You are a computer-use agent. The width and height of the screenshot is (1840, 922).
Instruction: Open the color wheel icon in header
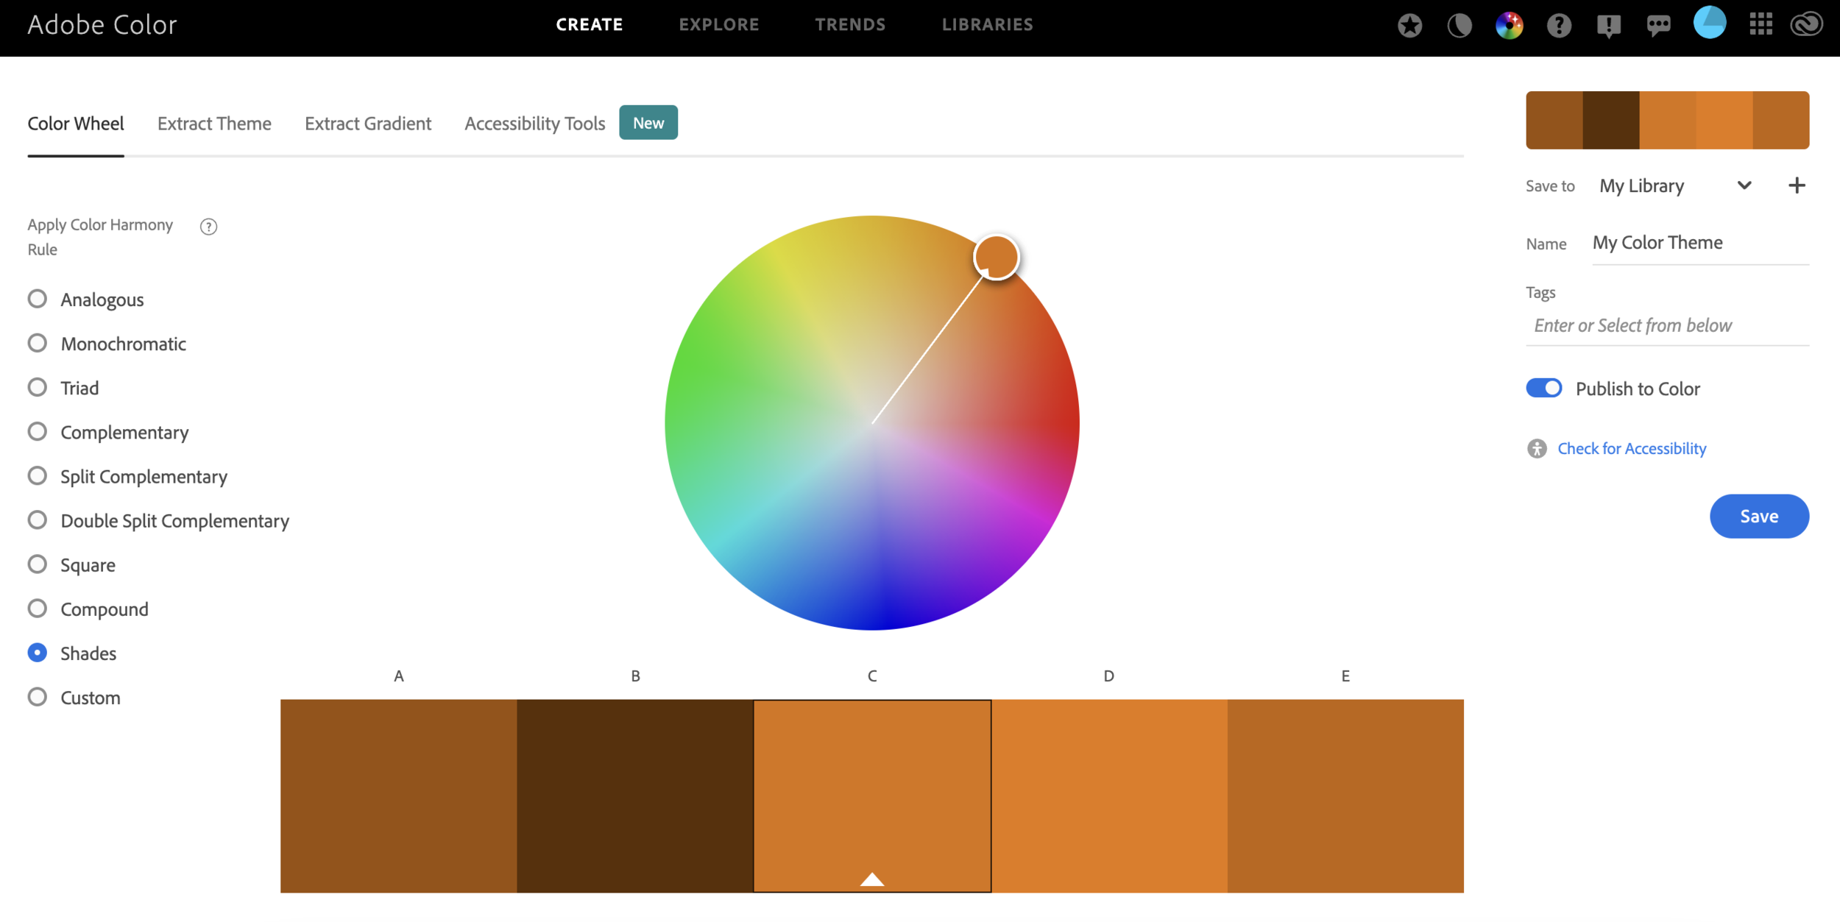[x=1509, y=26]
